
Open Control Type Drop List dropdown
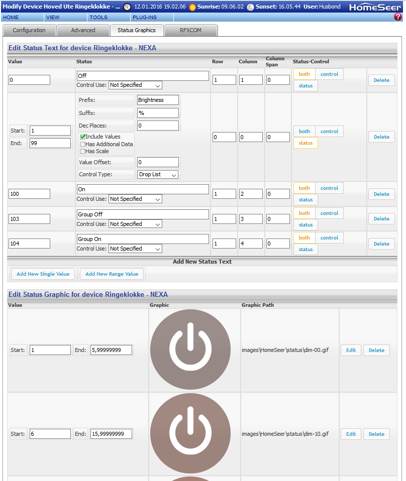(158, 175)
